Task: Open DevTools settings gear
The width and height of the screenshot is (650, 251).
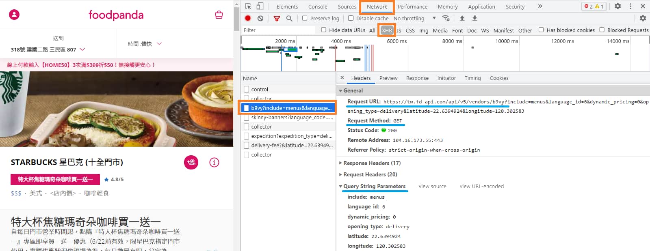Action: click(x=618, y=6)
